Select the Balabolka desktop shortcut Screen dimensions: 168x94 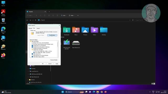[x=3, y=47]
